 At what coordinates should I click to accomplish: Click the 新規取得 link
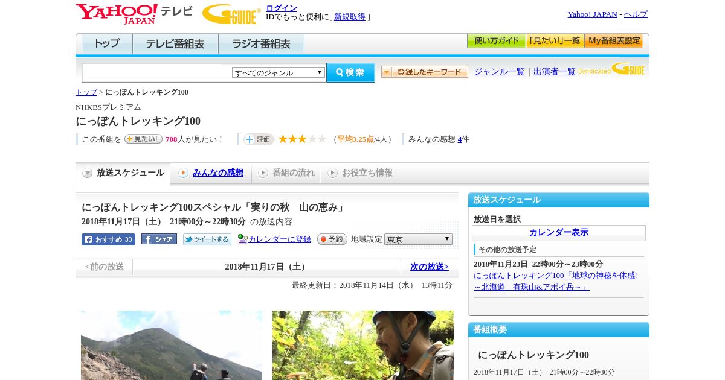tap(350, 17)
